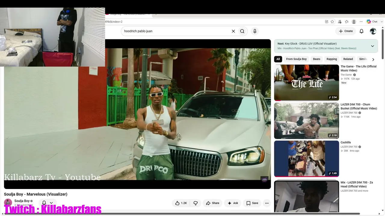Dislike the Soulja Boy video
Image resolution: width=385 pixels, height=216 pixels.
196,203
